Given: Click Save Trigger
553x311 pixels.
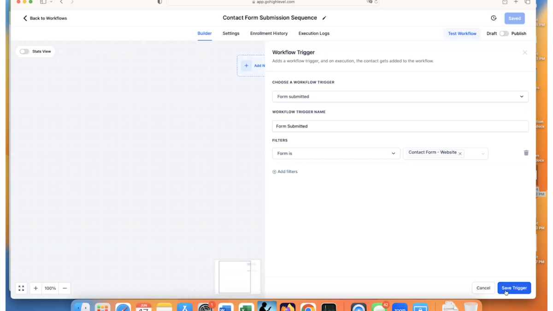Looking at the screenshot, I should coord(514,288).
